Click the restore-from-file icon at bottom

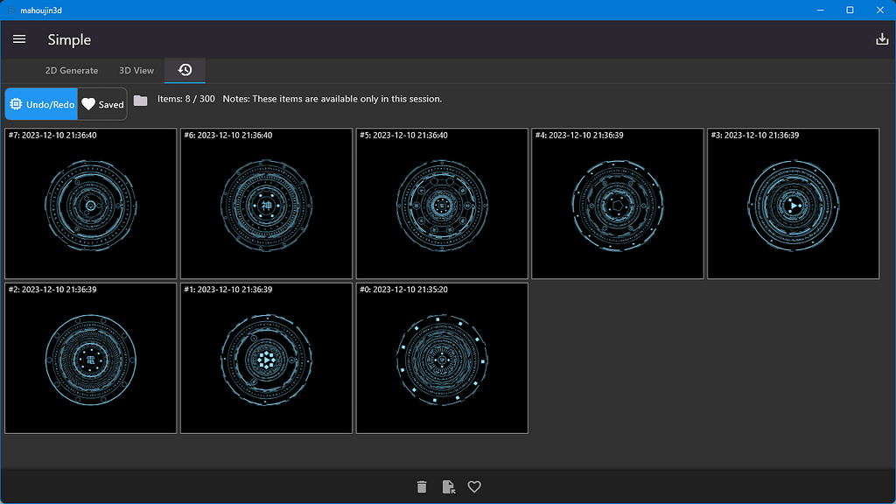(448, 486)
